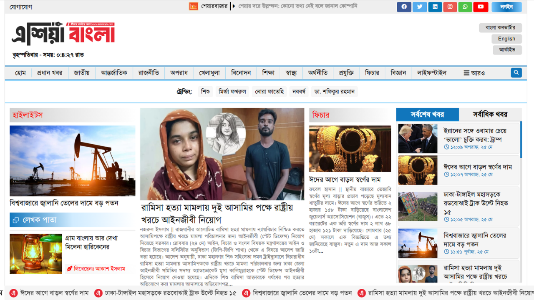
Task: Open শিক্ষা menu item
Action: pyautogui.click(x=268, y=73)
